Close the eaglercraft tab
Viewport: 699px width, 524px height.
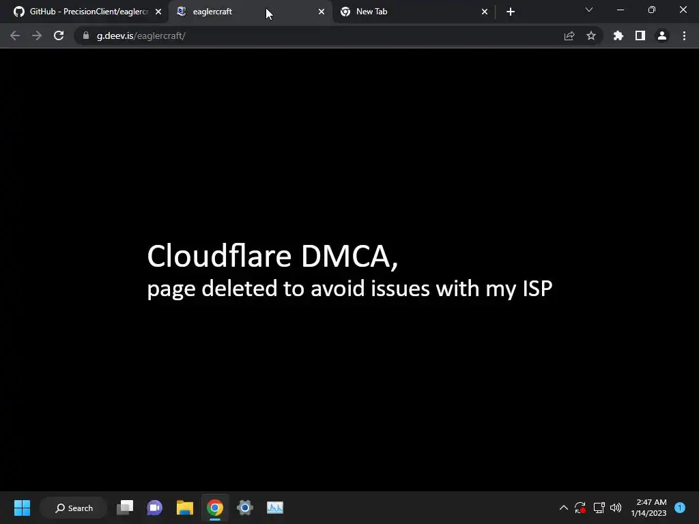click(x=322, y=12)
